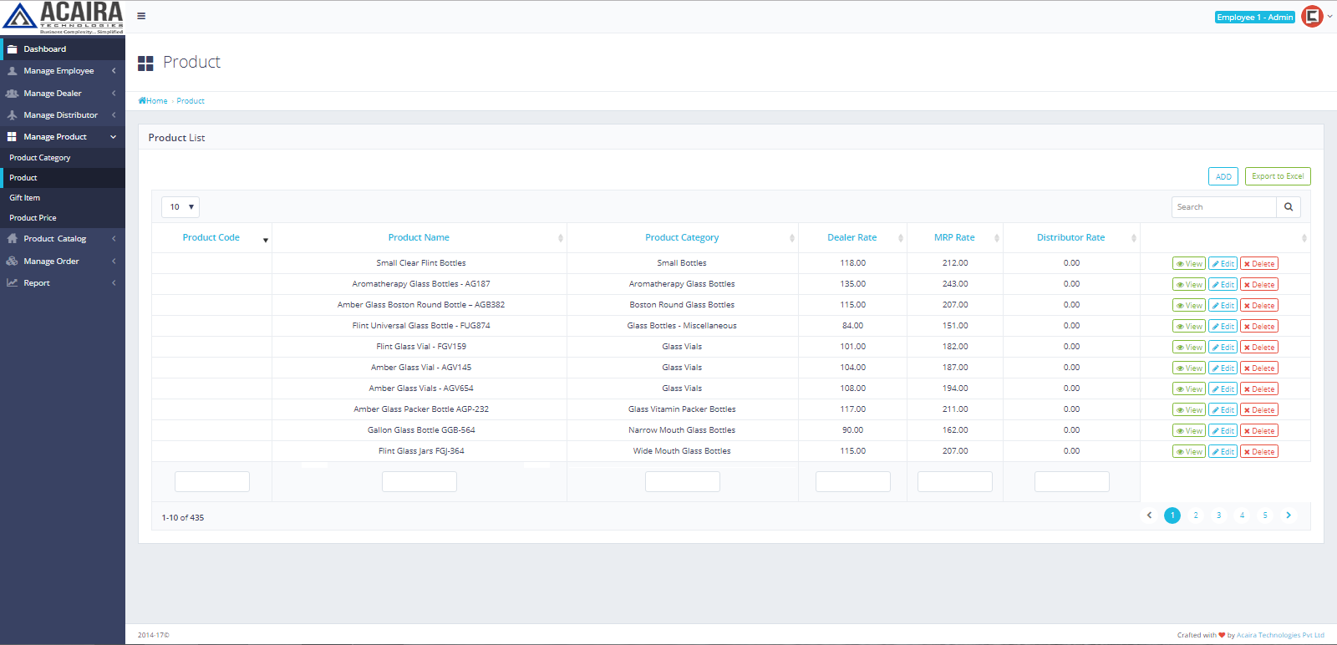Click the ACAIRA Technologies logo
The height and width of the screenshot is (645, 1337).
pos(63,17)
